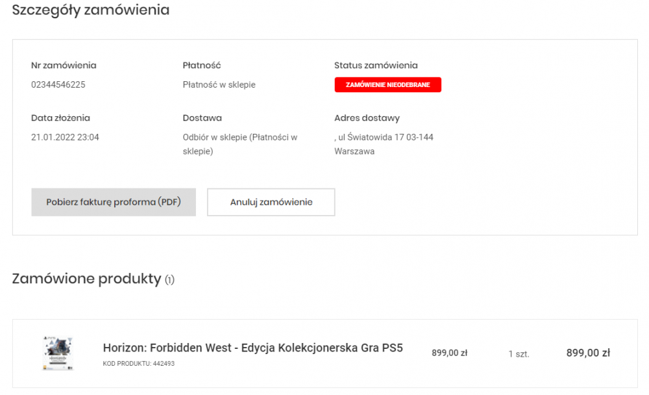Click the Nr zamówienia label
Image resolution: width=649 pixels, height=395 pixels.
coord(64,65)
